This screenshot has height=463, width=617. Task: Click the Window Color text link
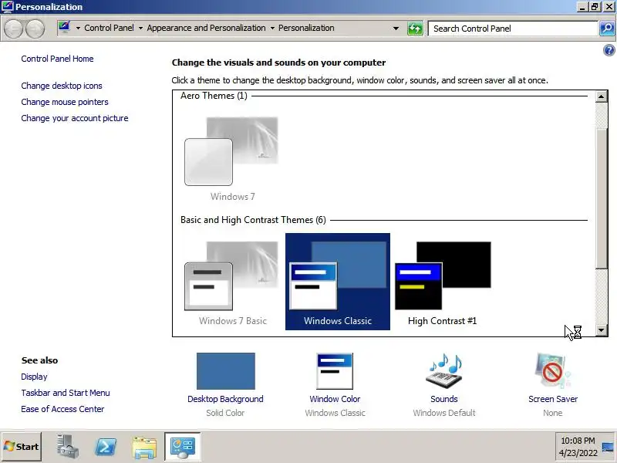click(x=335, y=399)
